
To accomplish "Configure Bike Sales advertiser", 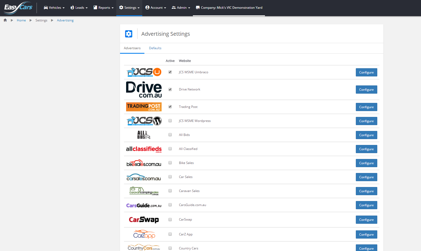I will tap(366, 163).
